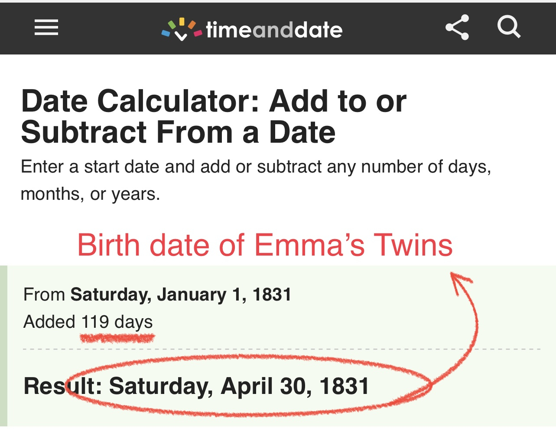This screenshot has width=556, height=432.
Task: Tap the share icon in header
Action: pos(457,28)
